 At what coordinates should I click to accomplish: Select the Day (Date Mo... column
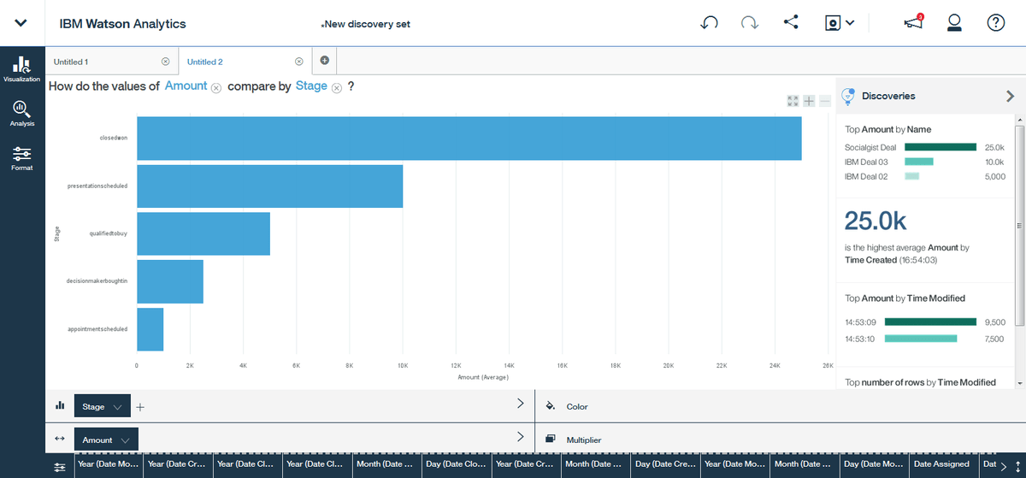pyautogui.click(x=873, y=464)
